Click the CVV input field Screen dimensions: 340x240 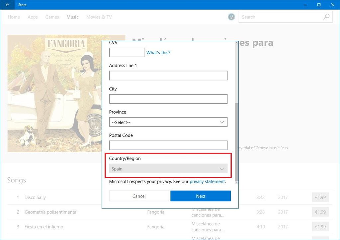[127, 52]
